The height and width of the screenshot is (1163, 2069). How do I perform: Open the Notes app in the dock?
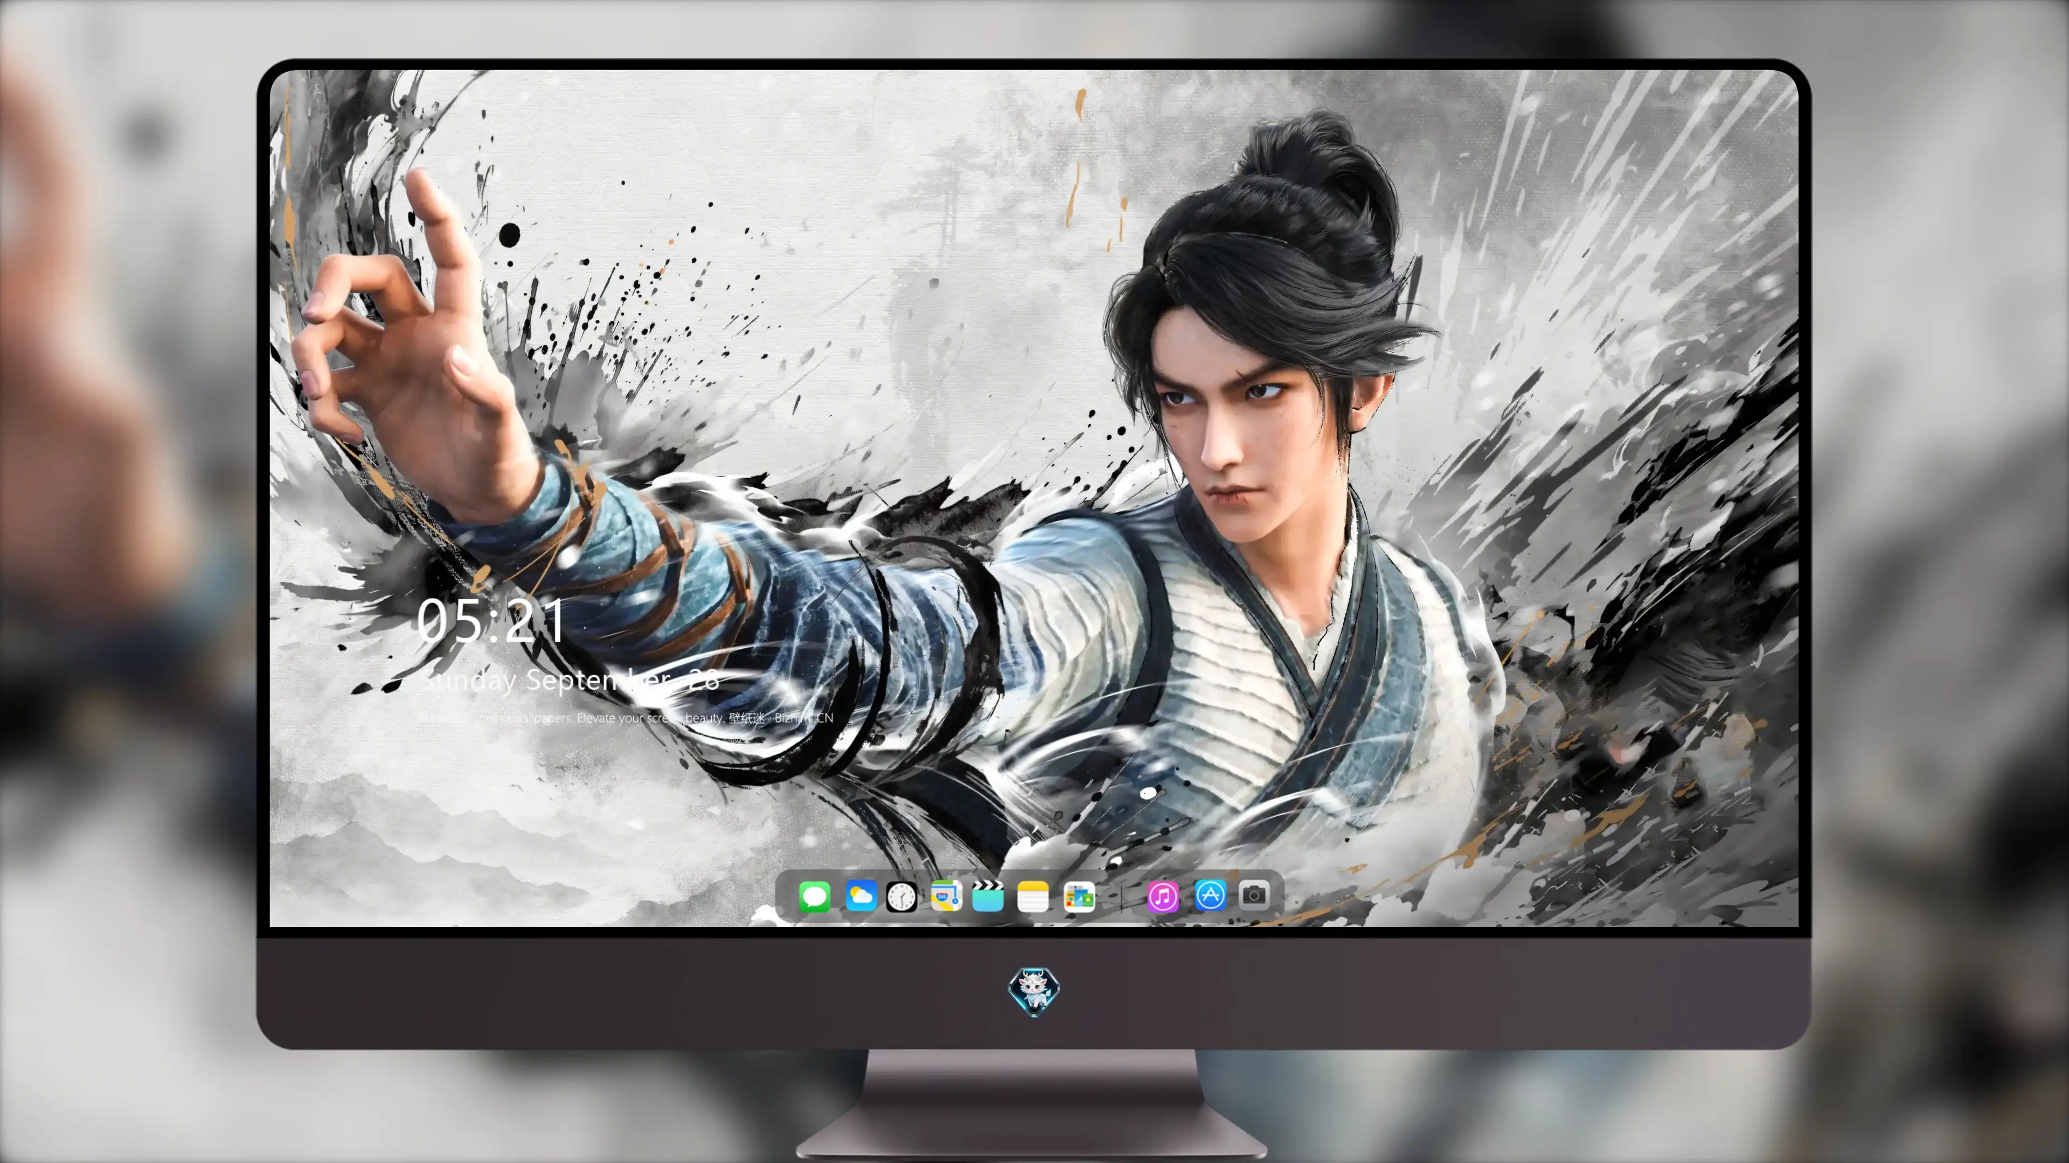pos(1033,896)
